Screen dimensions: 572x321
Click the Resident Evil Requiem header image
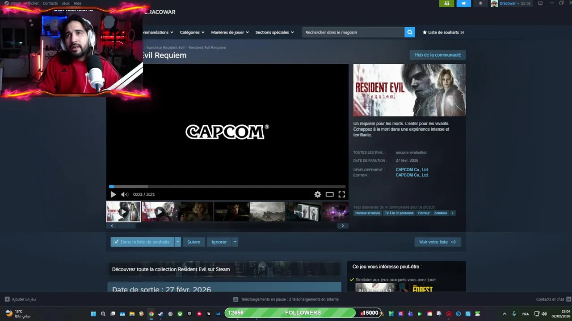click(409, 90)
